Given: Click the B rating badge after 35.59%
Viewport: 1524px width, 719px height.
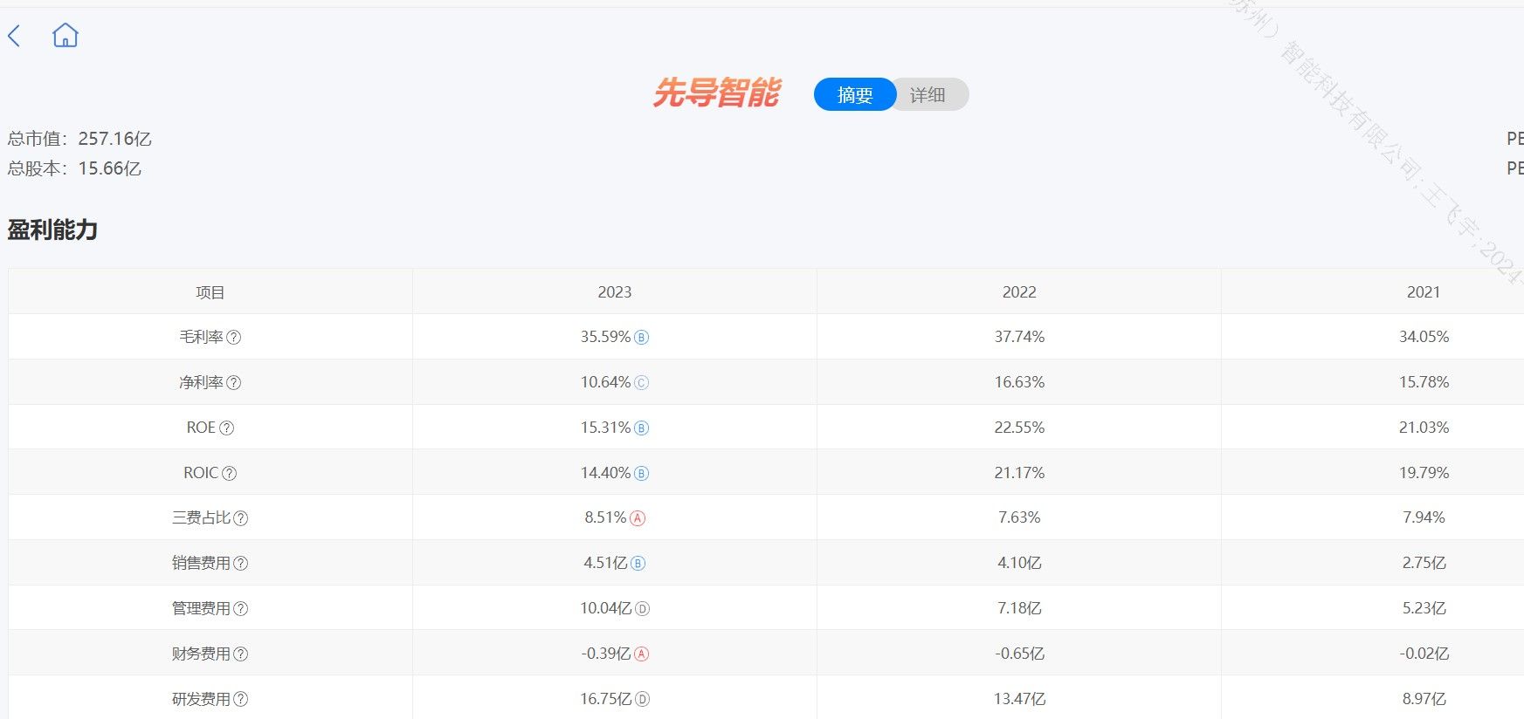Looking at the screenshot, I should point(641,338).
